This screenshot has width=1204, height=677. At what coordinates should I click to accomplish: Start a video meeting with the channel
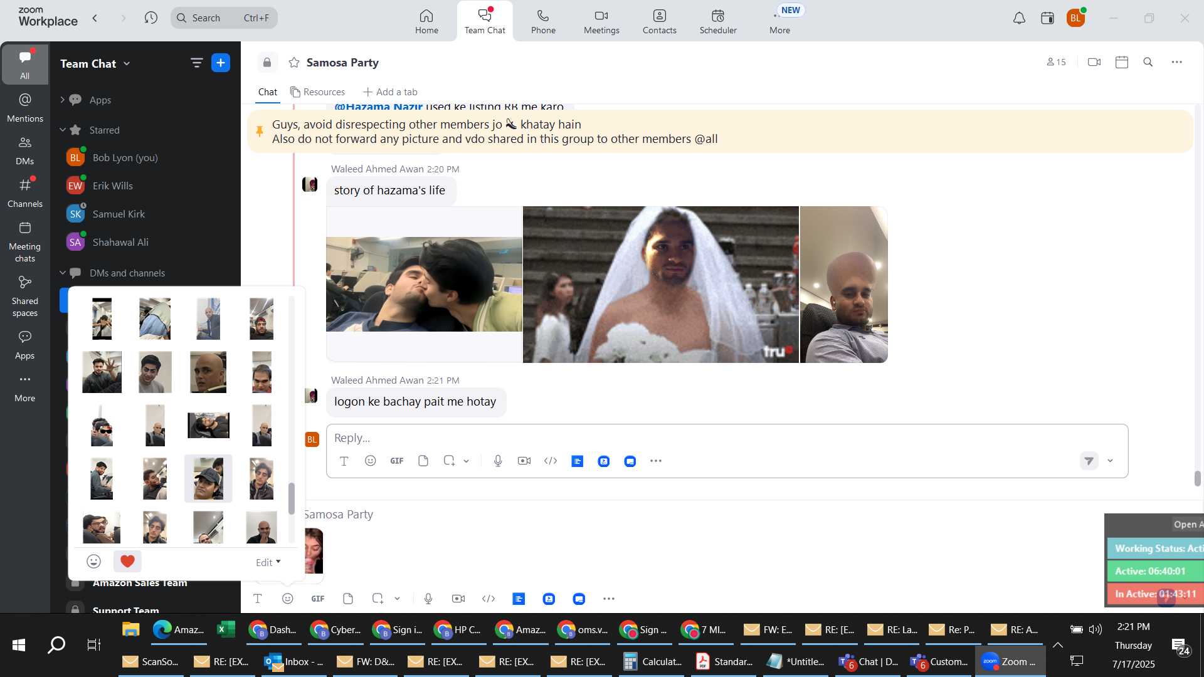coord(1094,62)
